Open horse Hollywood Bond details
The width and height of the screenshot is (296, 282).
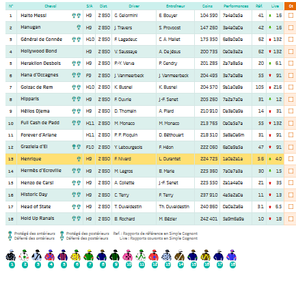pos(39,51)
